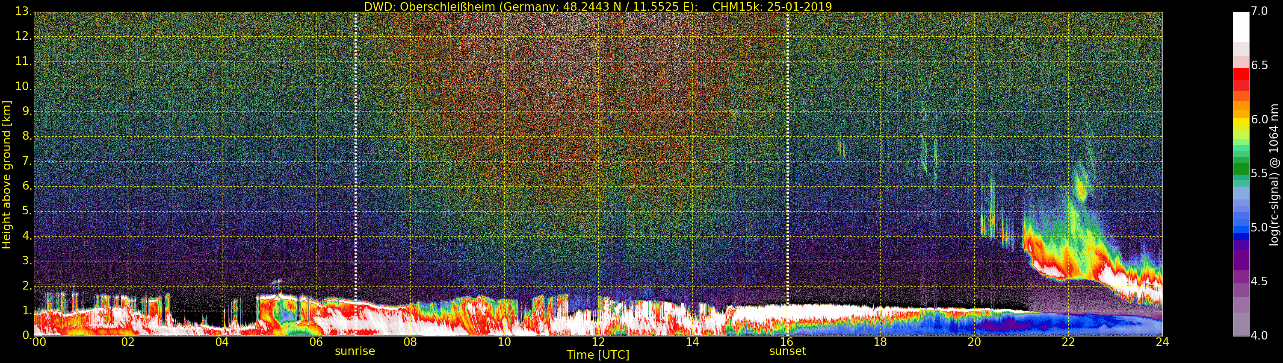Click the "1." height axis tick label
1283x363 pixels.
27,311
